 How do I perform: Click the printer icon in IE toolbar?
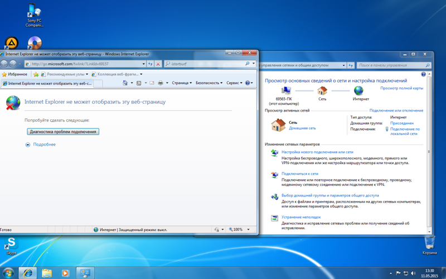click(x=161, y=83)
